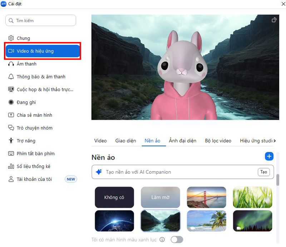
Task: Select the Không có background option
Action: (114, 197)
